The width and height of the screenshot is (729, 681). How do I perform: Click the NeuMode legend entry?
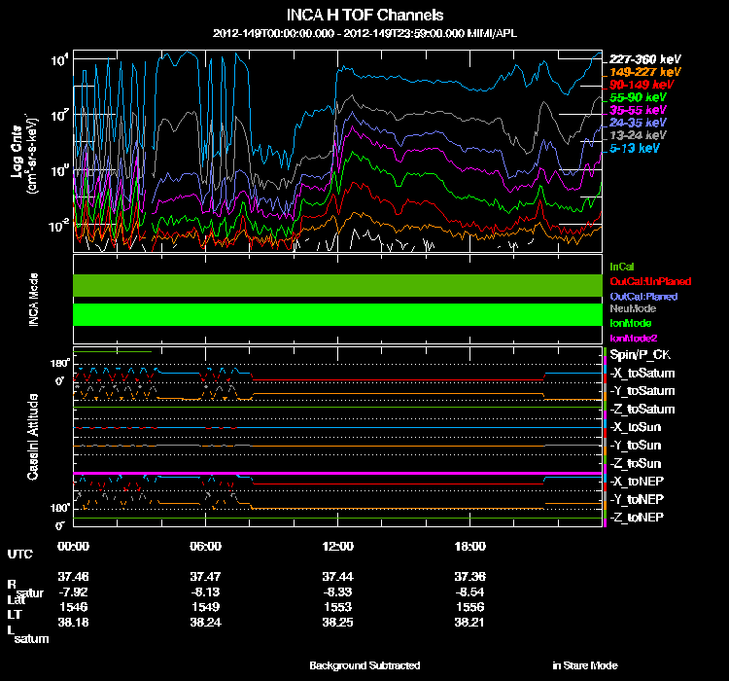(x=633, y=308)
